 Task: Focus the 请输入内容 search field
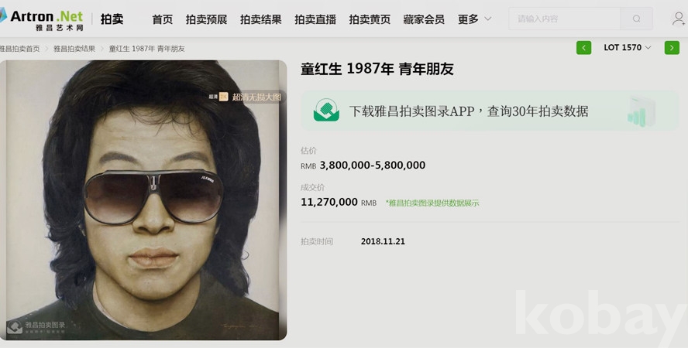(565, 19)
